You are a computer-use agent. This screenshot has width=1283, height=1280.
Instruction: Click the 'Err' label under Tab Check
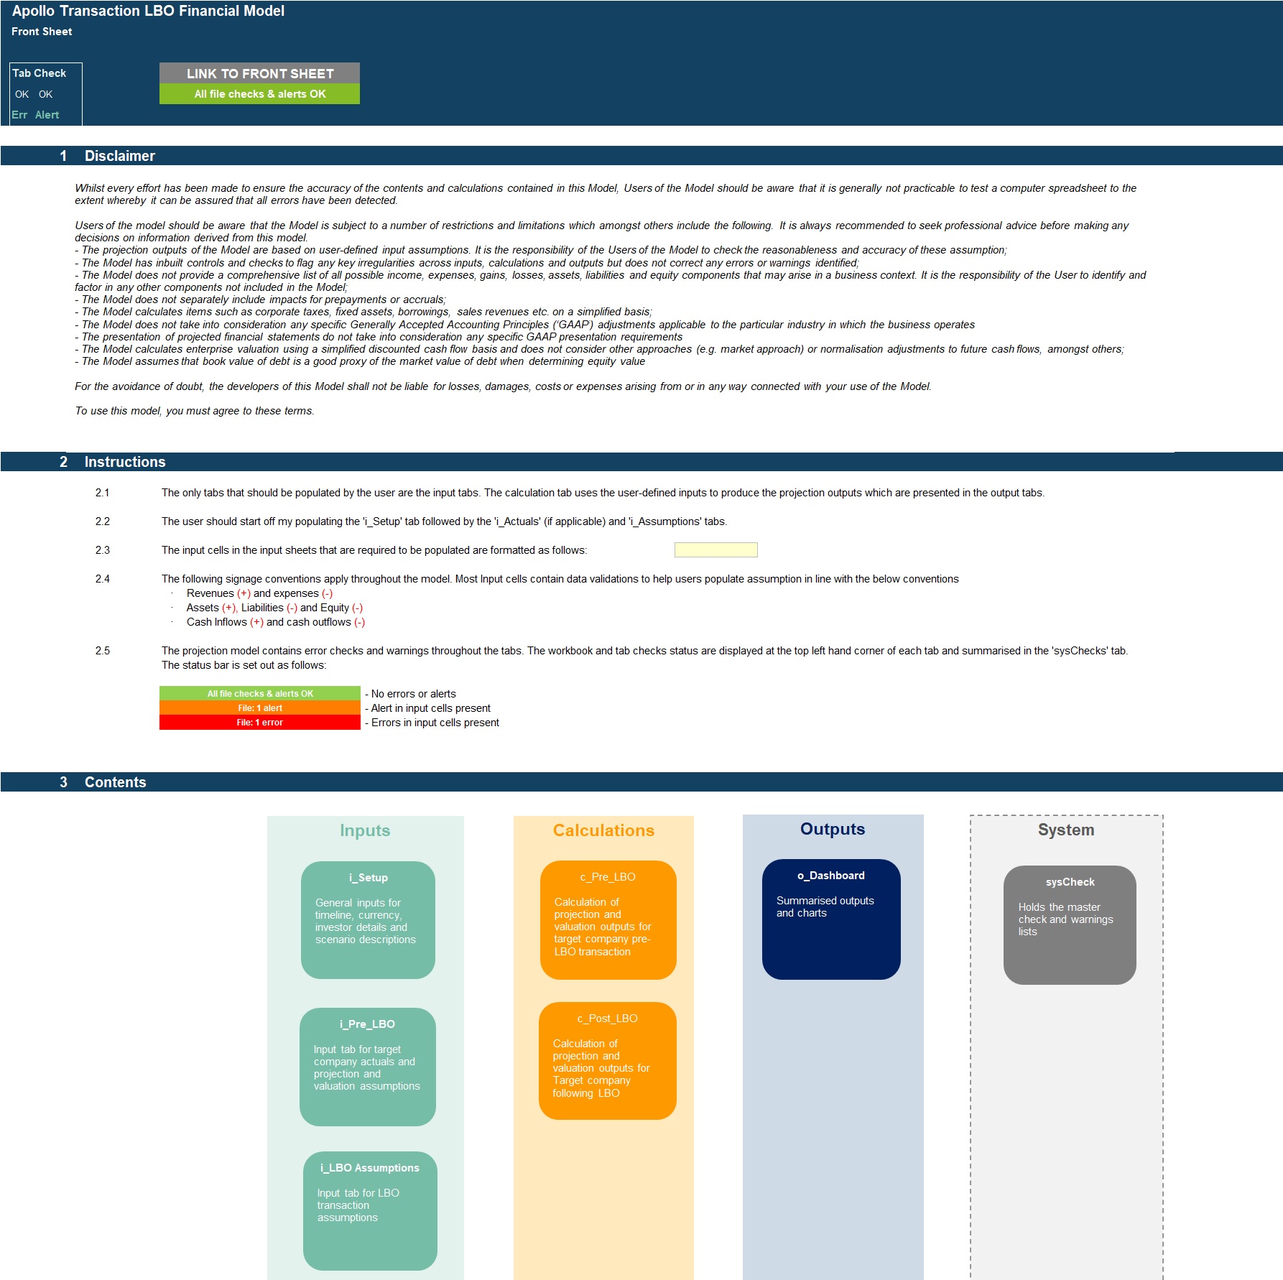pos(19,115)
